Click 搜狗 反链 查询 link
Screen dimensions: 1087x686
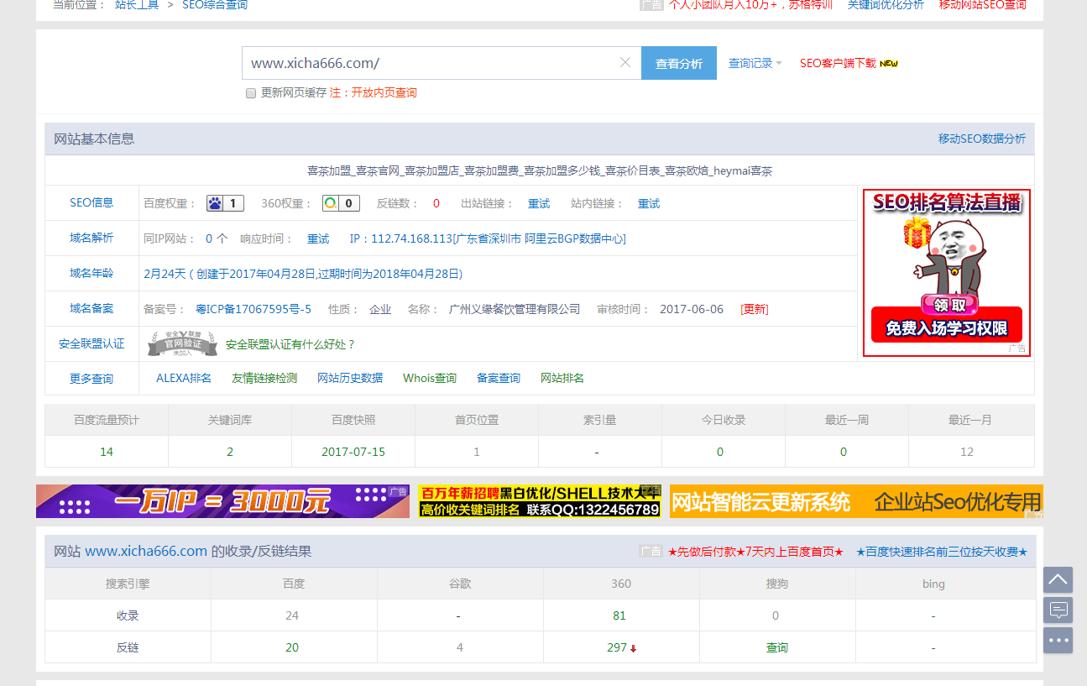click(777, 647)
